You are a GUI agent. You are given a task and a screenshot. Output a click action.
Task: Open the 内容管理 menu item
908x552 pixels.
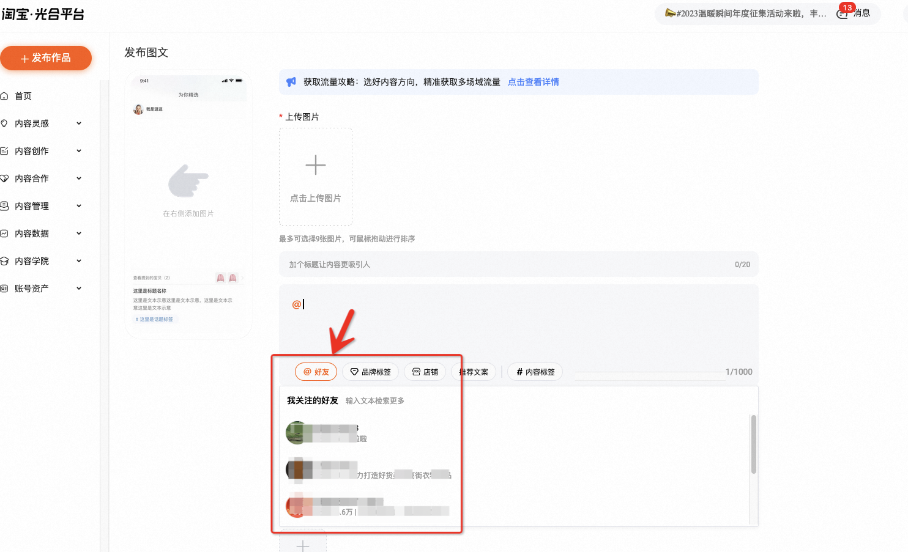tap(32, 206)
